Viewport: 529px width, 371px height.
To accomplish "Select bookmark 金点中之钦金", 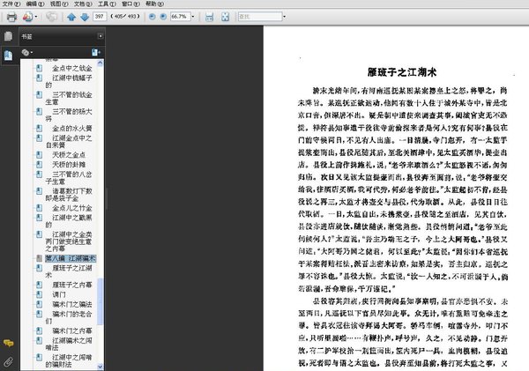I will (x=72, y=69).
